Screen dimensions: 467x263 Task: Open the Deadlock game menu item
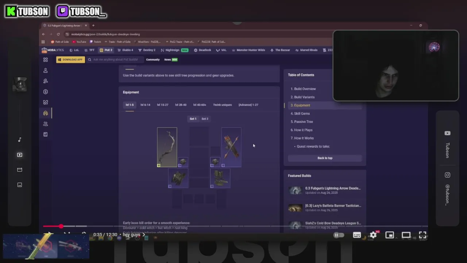[x=202, y=50]
